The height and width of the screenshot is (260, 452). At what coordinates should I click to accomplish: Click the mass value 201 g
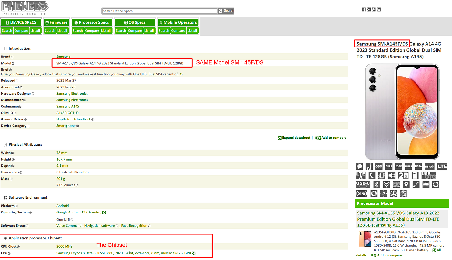(61, 179)
